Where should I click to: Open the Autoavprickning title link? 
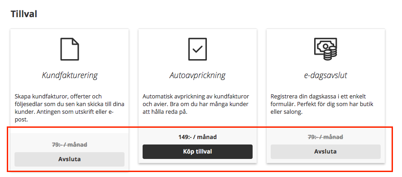click(197, 75)
